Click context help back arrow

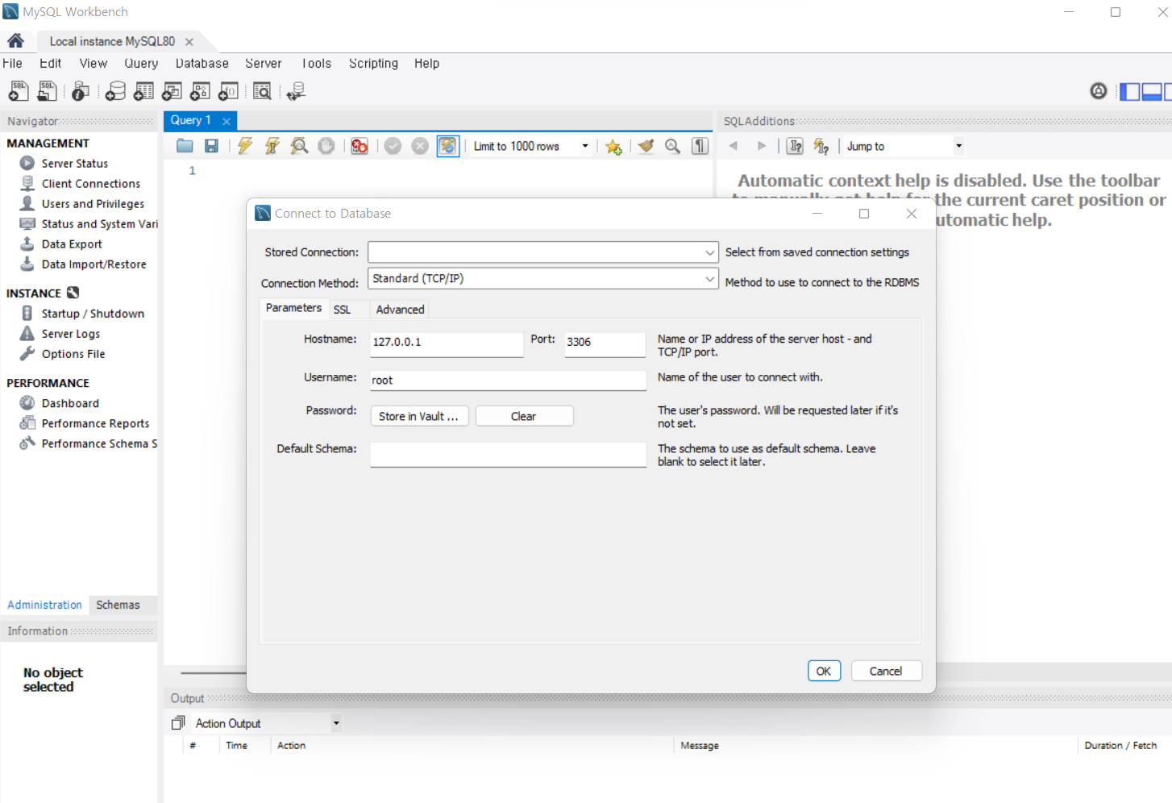pos(734,146)
